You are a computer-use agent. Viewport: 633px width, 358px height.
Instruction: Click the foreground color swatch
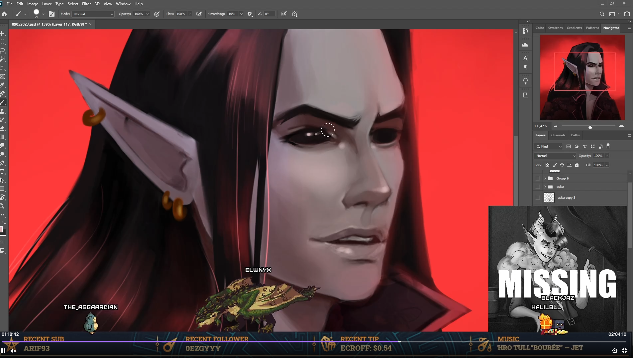[x=1, y=229]
